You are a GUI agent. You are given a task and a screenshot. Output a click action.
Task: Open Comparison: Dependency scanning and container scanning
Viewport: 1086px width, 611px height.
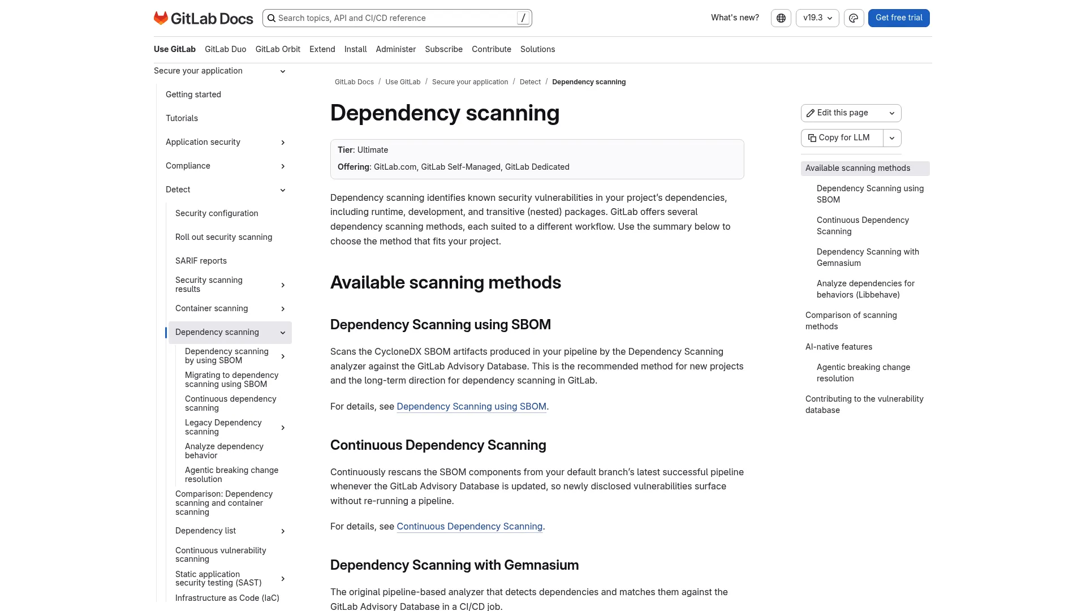(x=224, y=503)
